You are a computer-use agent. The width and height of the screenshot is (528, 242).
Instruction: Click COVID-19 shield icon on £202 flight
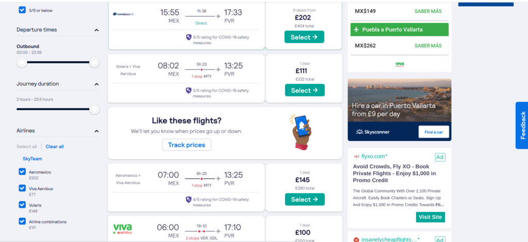tap(189, 37)
